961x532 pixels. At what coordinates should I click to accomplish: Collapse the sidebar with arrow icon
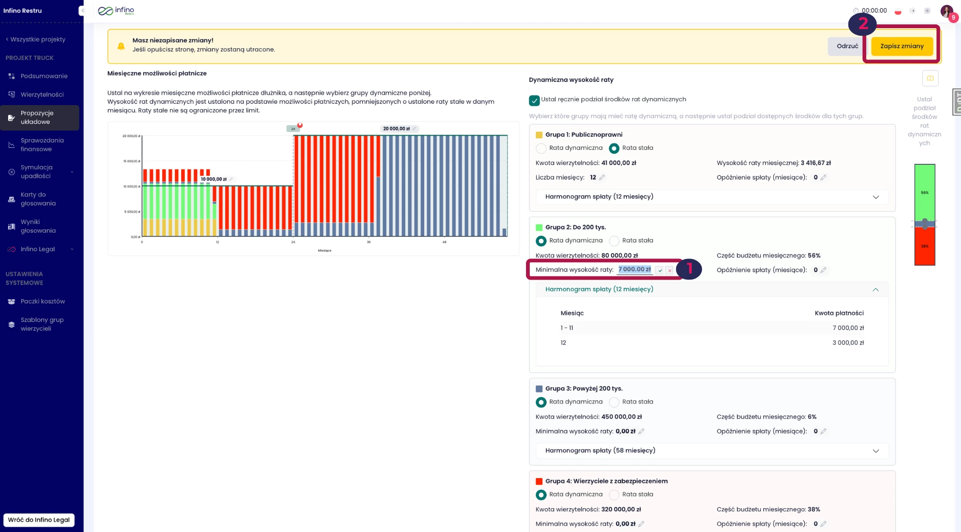click(83, 10)
